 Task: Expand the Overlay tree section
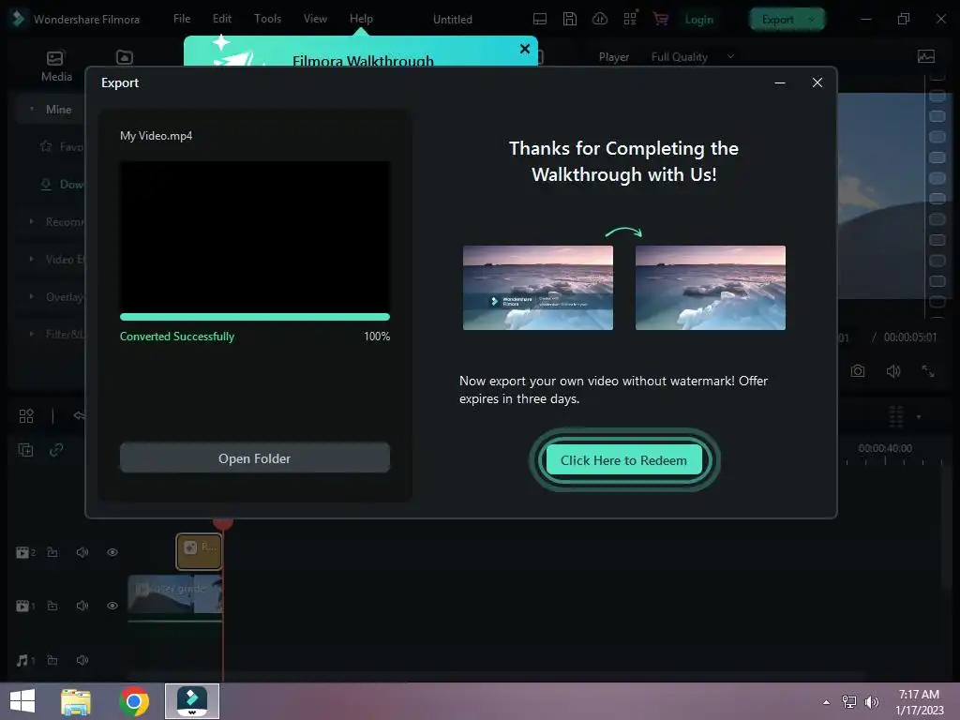pyautogui.click(x=32, y=296)
